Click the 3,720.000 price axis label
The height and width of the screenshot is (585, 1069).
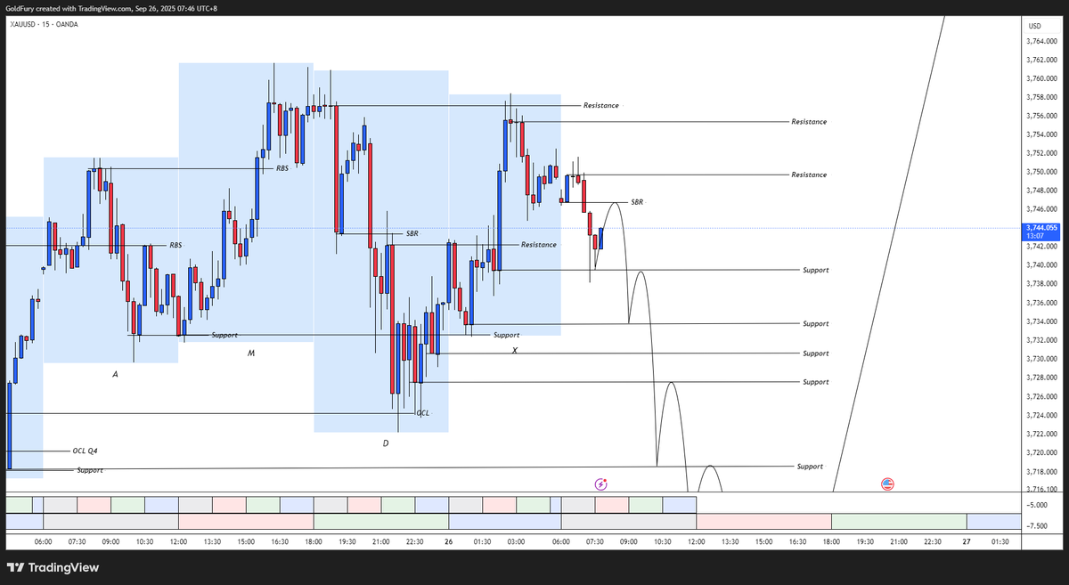pos(1041,452)
